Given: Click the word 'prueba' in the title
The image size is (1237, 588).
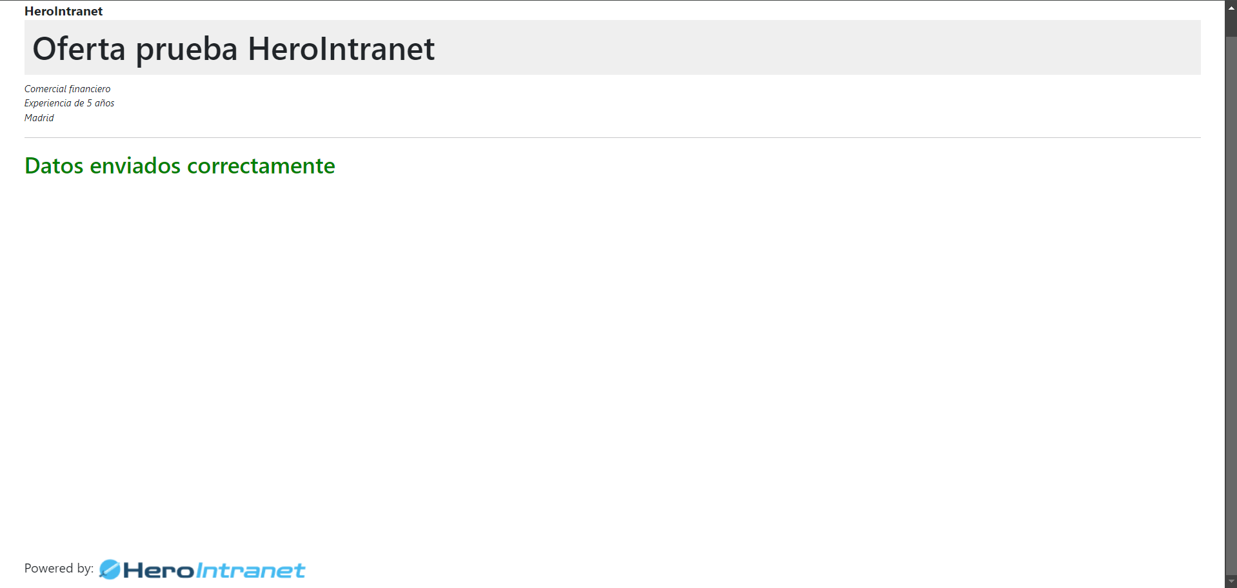Looking at the screenshot, I should click(x=187, y=50).
